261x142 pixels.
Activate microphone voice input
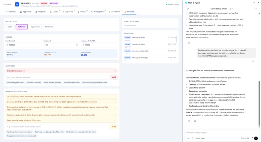(248, 138)
